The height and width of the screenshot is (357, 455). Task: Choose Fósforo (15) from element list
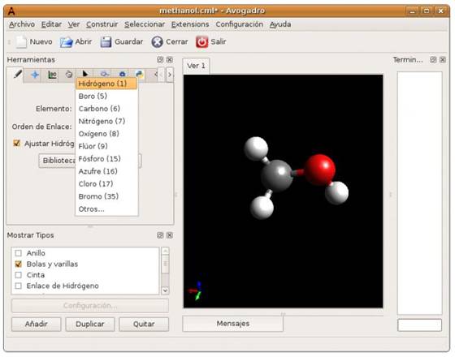pyautogui.click(x=106, y=159)
